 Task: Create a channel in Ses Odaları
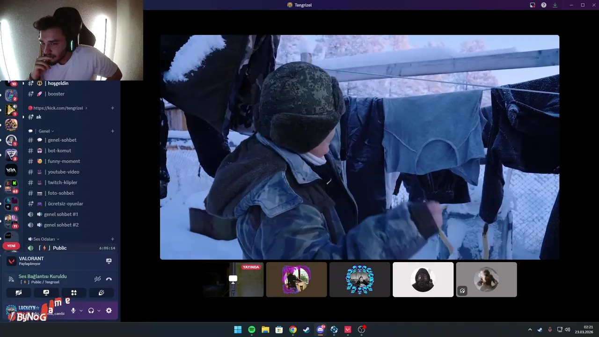tap(112, 239)
